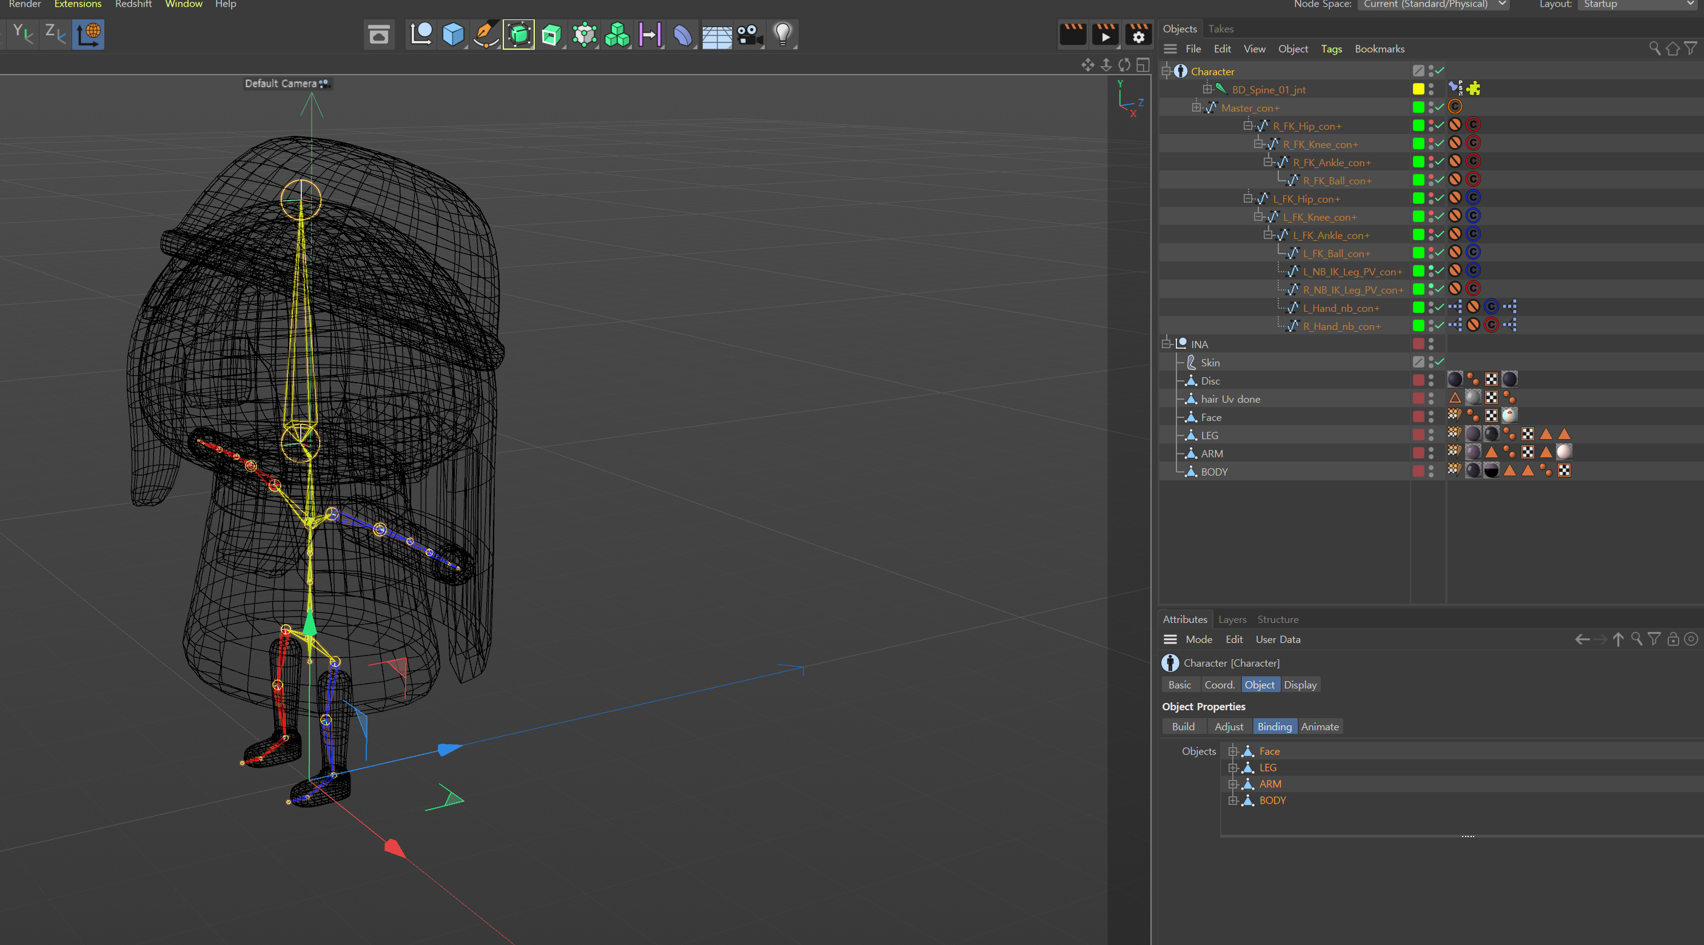The height and width of the screenshot is (945, 1704).
Task: Expand Face in Binding objects list
Action: coord(1233,751)
